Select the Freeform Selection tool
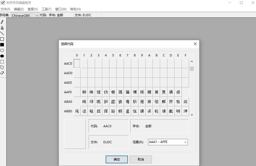The height and width of the screenshot is (166, 256). click(x=2, y=67)
